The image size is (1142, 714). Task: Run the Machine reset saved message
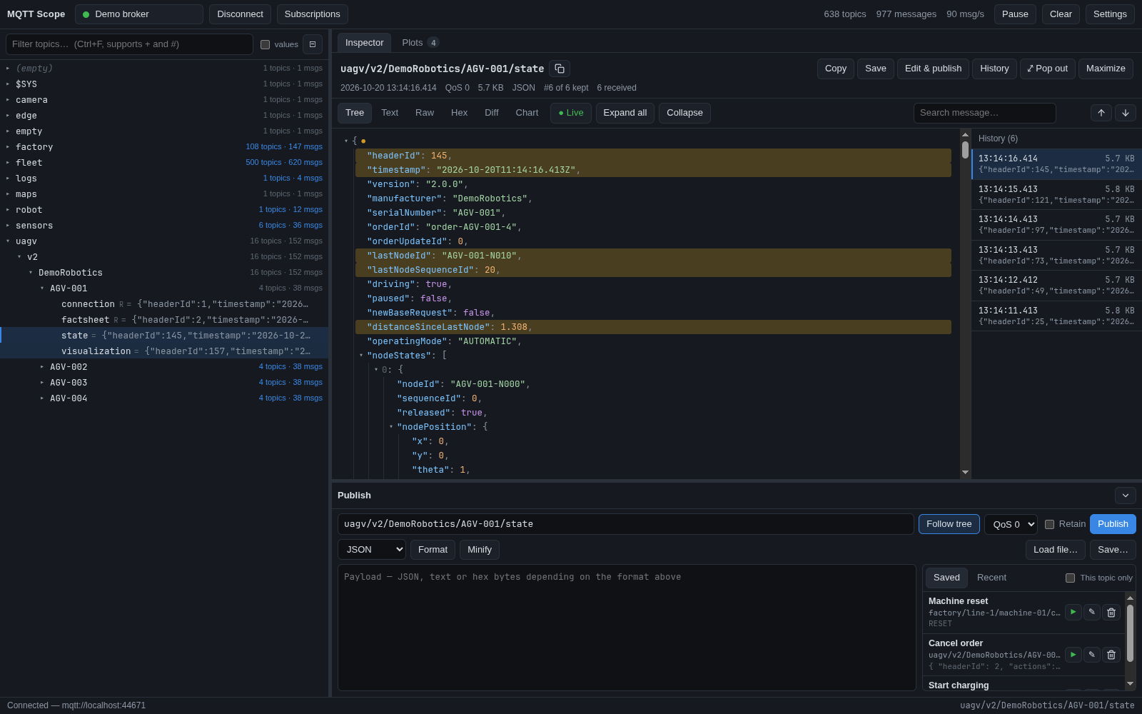1073,612
